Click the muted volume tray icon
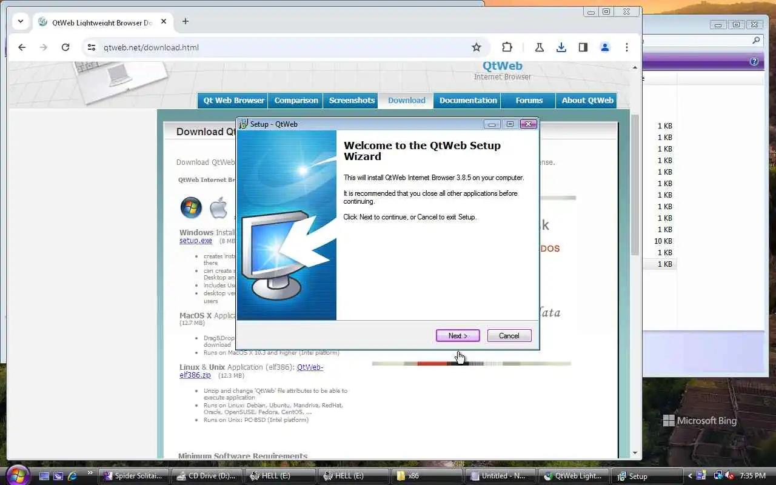776x485 pixels. [729, 476]
